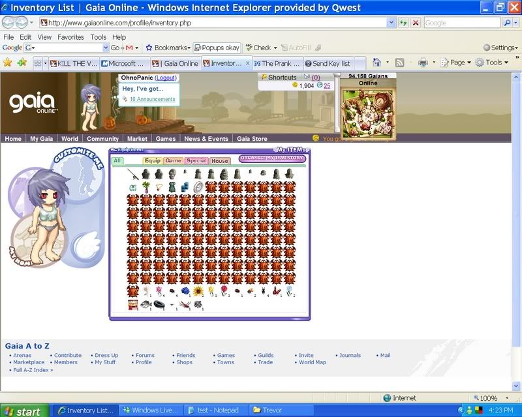522x417 pixels.
Task: Click the Stop loading X button
Action: pos(416,23)
